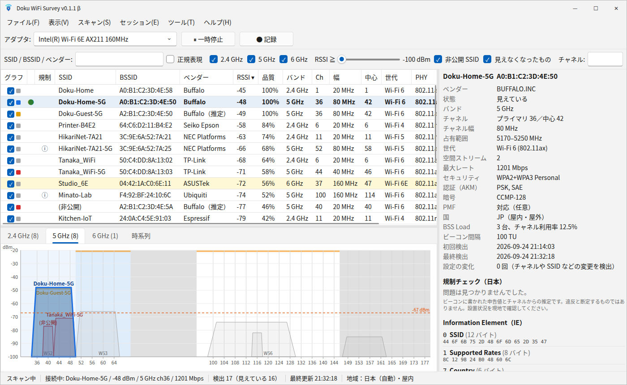Open the ツール(T) menu
The height and width of the screenshot is (385, 627).
pos(181,22)
